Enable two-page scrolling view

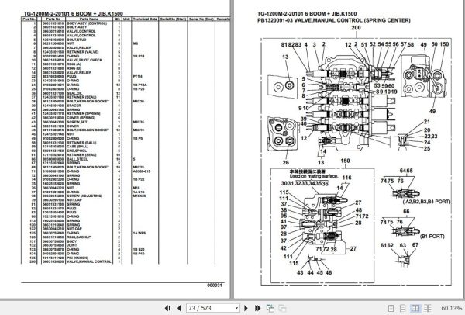coord(427,308)
